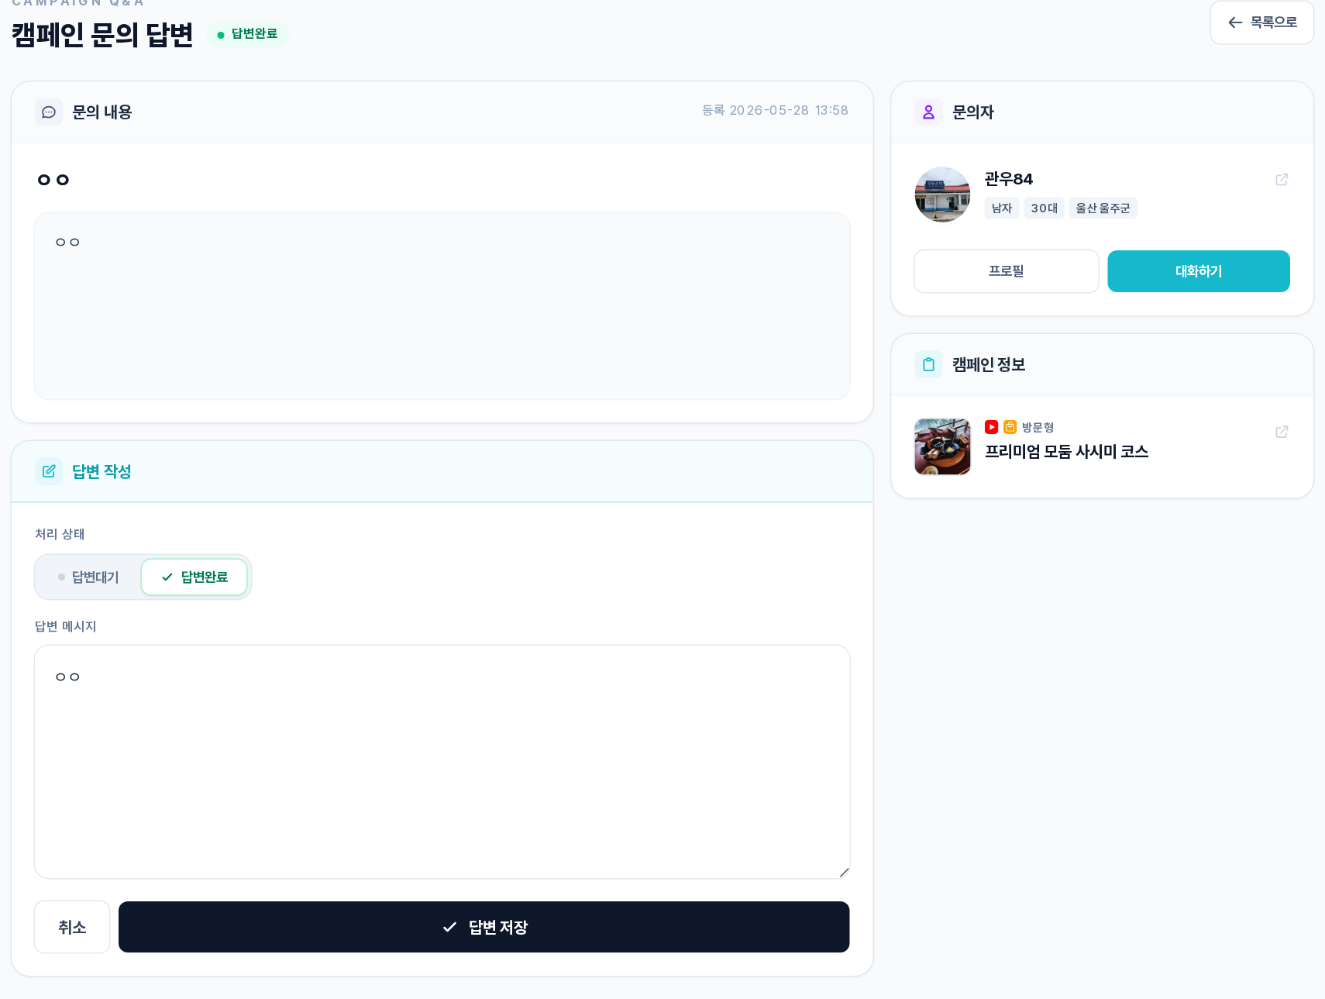Click the 답변완료 status badge in header
The width and height of the screenshot is (1325, 999).
tap(247, 34)
